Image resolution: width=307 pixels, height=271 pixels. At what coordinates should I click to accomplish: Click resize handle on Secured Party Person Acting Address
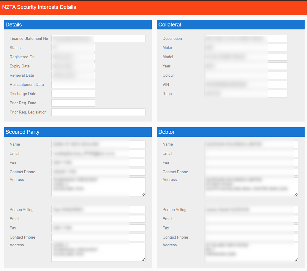point(143,260)
